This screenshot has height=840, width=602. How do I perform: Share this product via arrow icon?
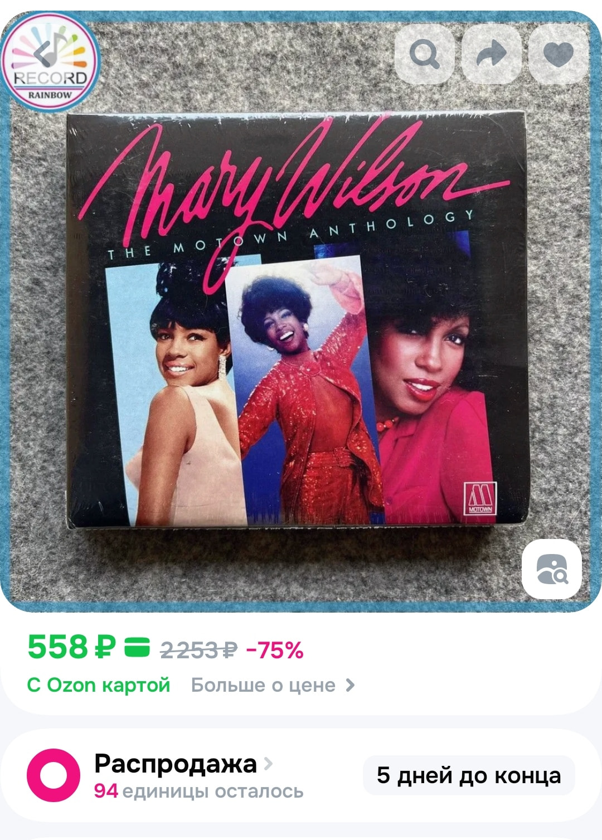pyautogui.click(x=492, y=54)
